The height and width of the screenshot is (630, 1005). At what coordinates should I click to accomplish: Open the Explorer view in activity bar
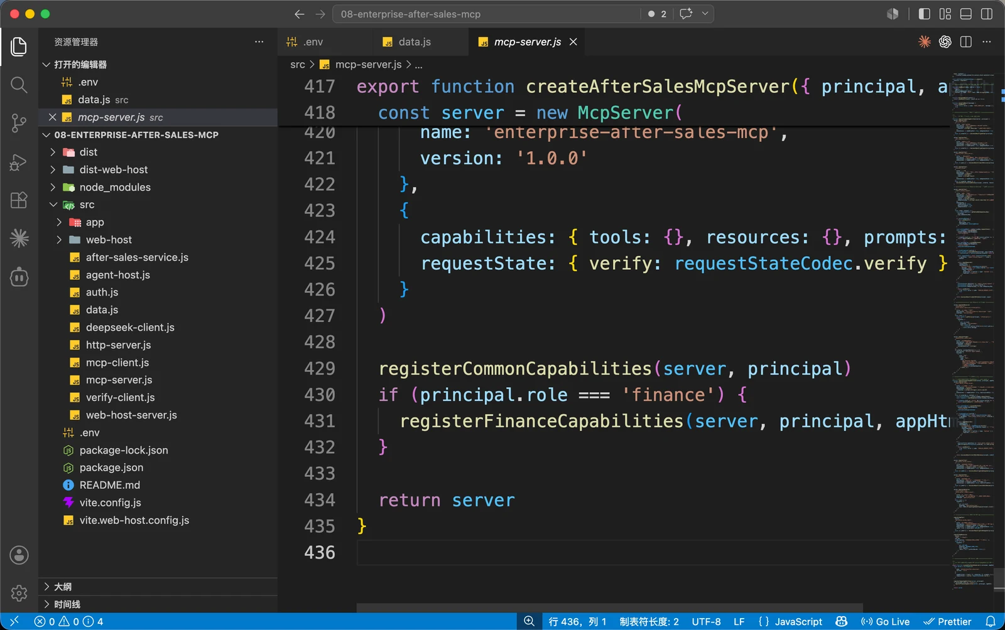pos(19,46)
